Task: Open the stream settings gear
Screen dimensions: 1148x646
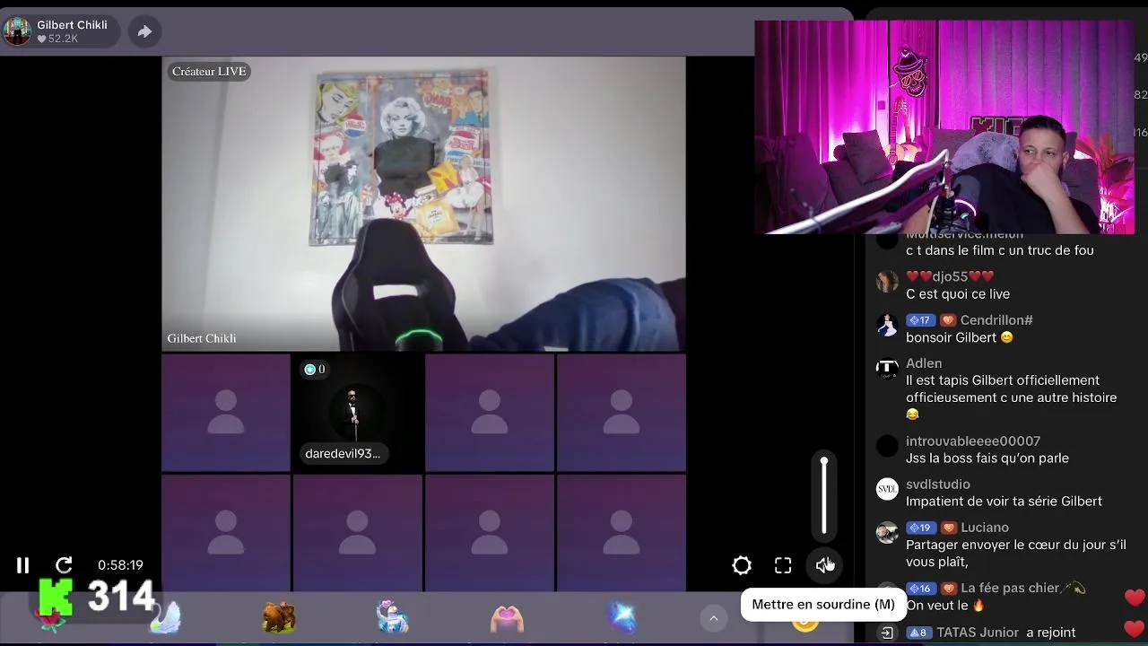Action: (742, 565)
